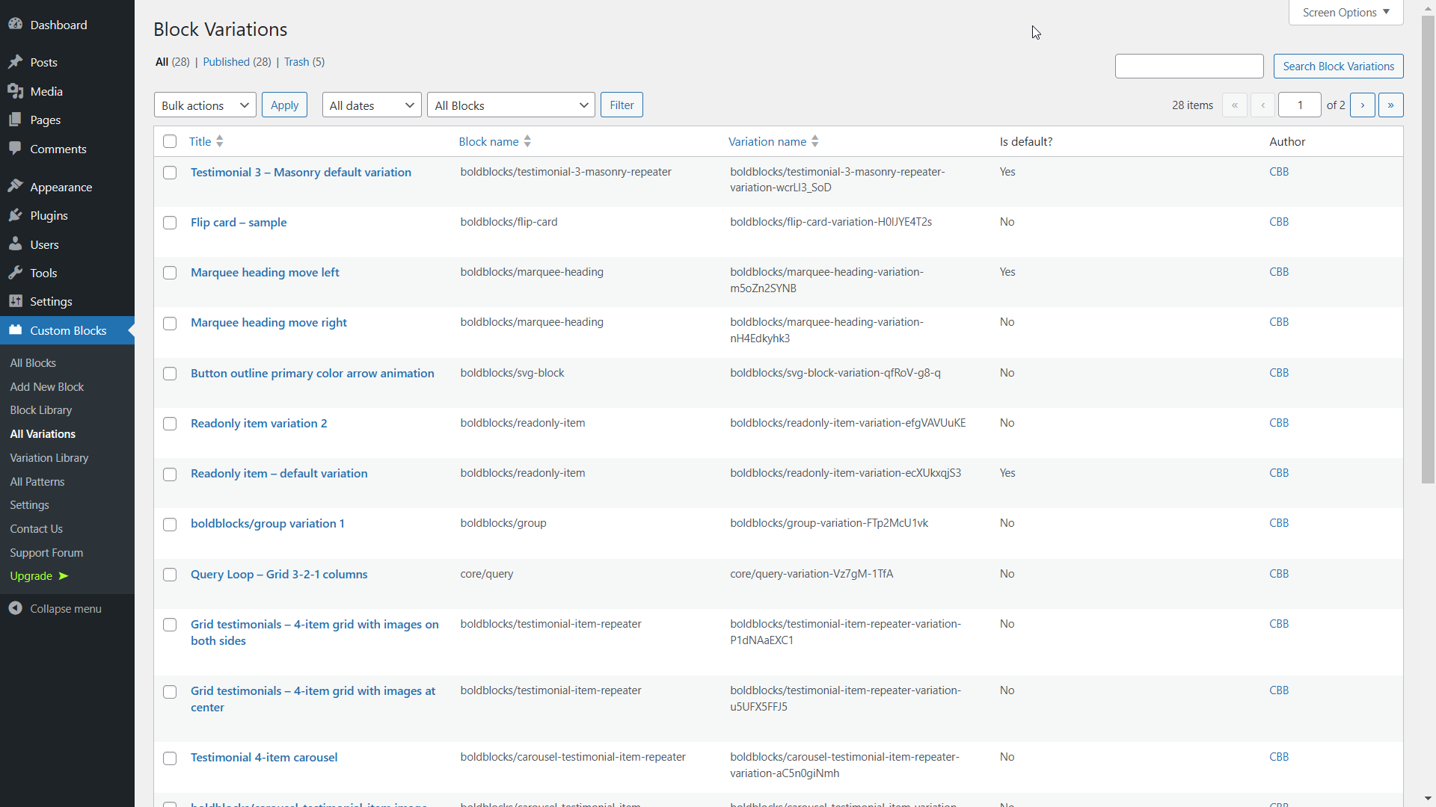Click the Upgrade arrow icon
The image size is (1436, 807).
tap(64, 576)
